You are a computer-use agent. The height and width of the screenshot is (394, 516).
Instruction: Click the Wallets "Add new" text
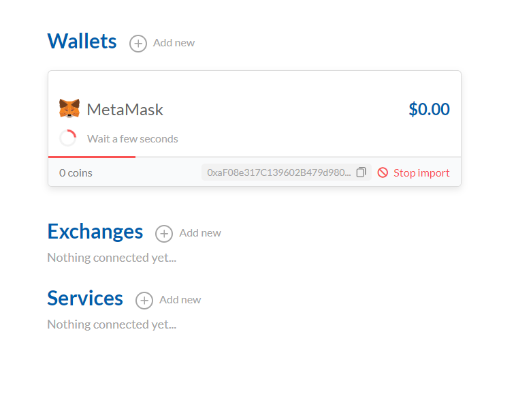tap(174, 43)
